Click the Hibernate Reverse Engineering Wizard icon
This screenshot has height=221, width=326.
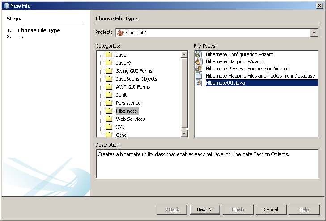(x=199, y=69)
